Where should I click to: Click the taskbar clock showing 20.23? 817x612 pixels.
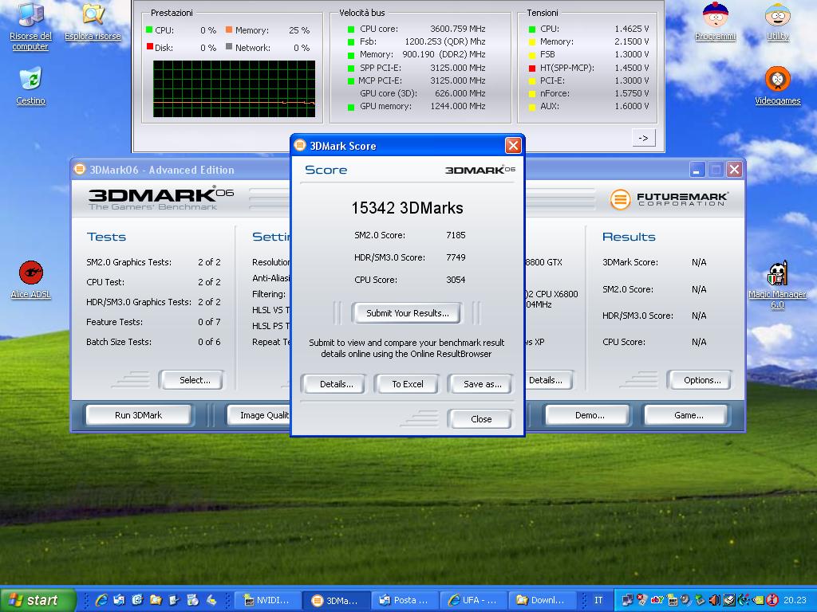pos(795,600)
